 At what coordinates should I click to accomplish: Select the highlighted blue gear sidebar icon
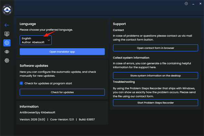click(x=7, y=43)
